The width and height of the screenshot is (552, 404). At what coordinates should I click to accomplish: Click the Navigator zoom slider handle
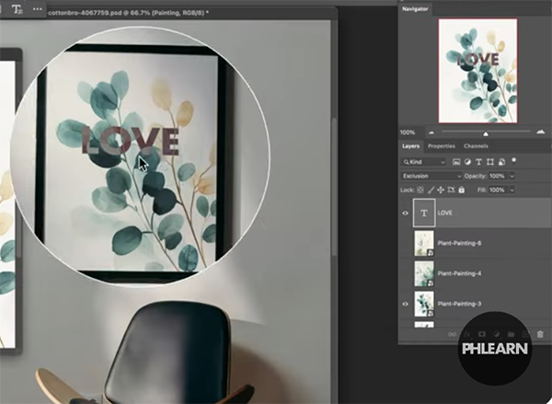click(x=486, y=133)
